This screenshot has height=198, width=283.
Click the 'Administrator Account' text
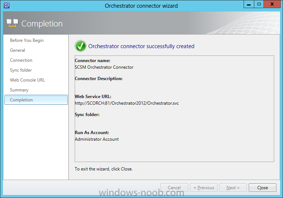point(97,139)
